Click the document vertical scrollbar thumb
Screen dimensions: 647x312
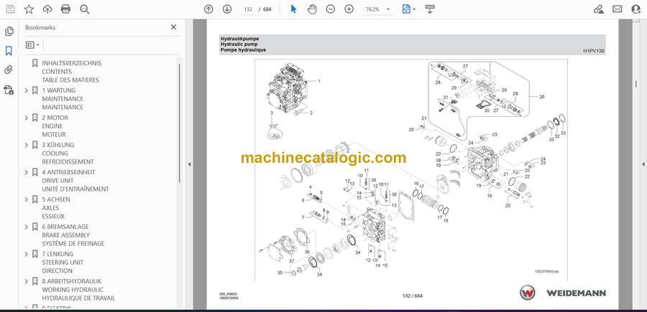tap(635, 83)
